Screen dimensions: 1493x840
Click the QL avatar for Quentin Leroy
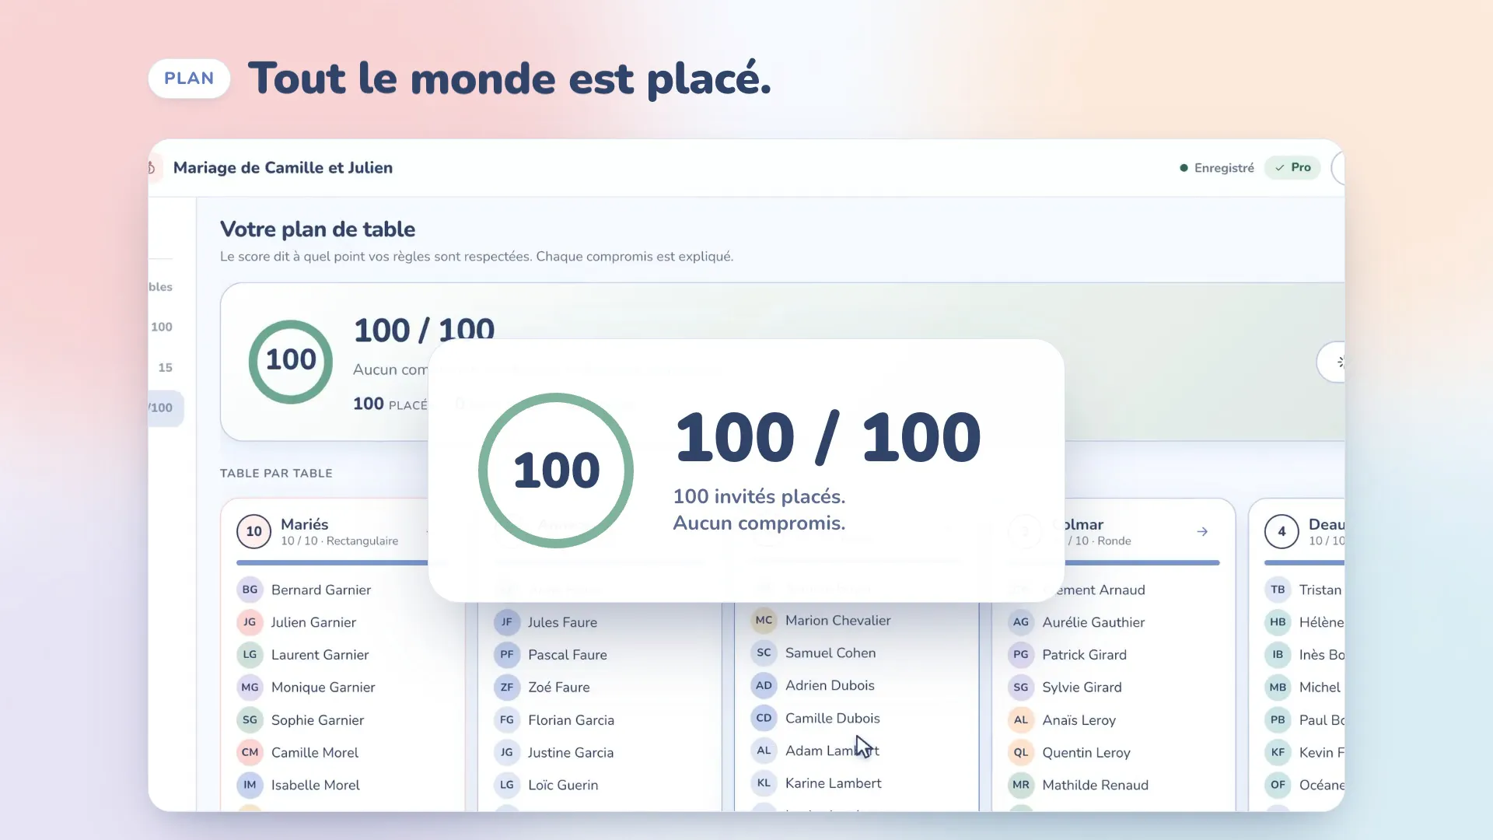(x=1021, y=753)
